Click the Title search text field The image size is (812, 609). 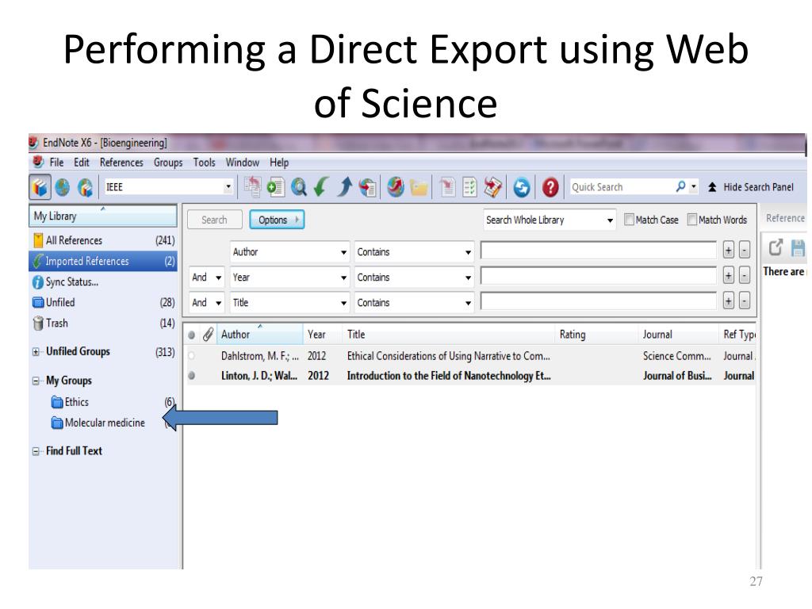click(599, 301)
